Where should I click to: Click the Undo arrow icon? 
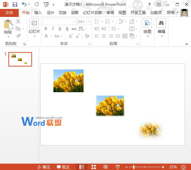[24, 4]
